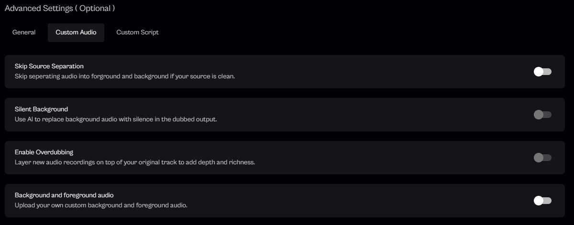The height and width of the screenshot is (225, 574).
Task: Toggle the Silent Background switch
Action: (542, 115)
